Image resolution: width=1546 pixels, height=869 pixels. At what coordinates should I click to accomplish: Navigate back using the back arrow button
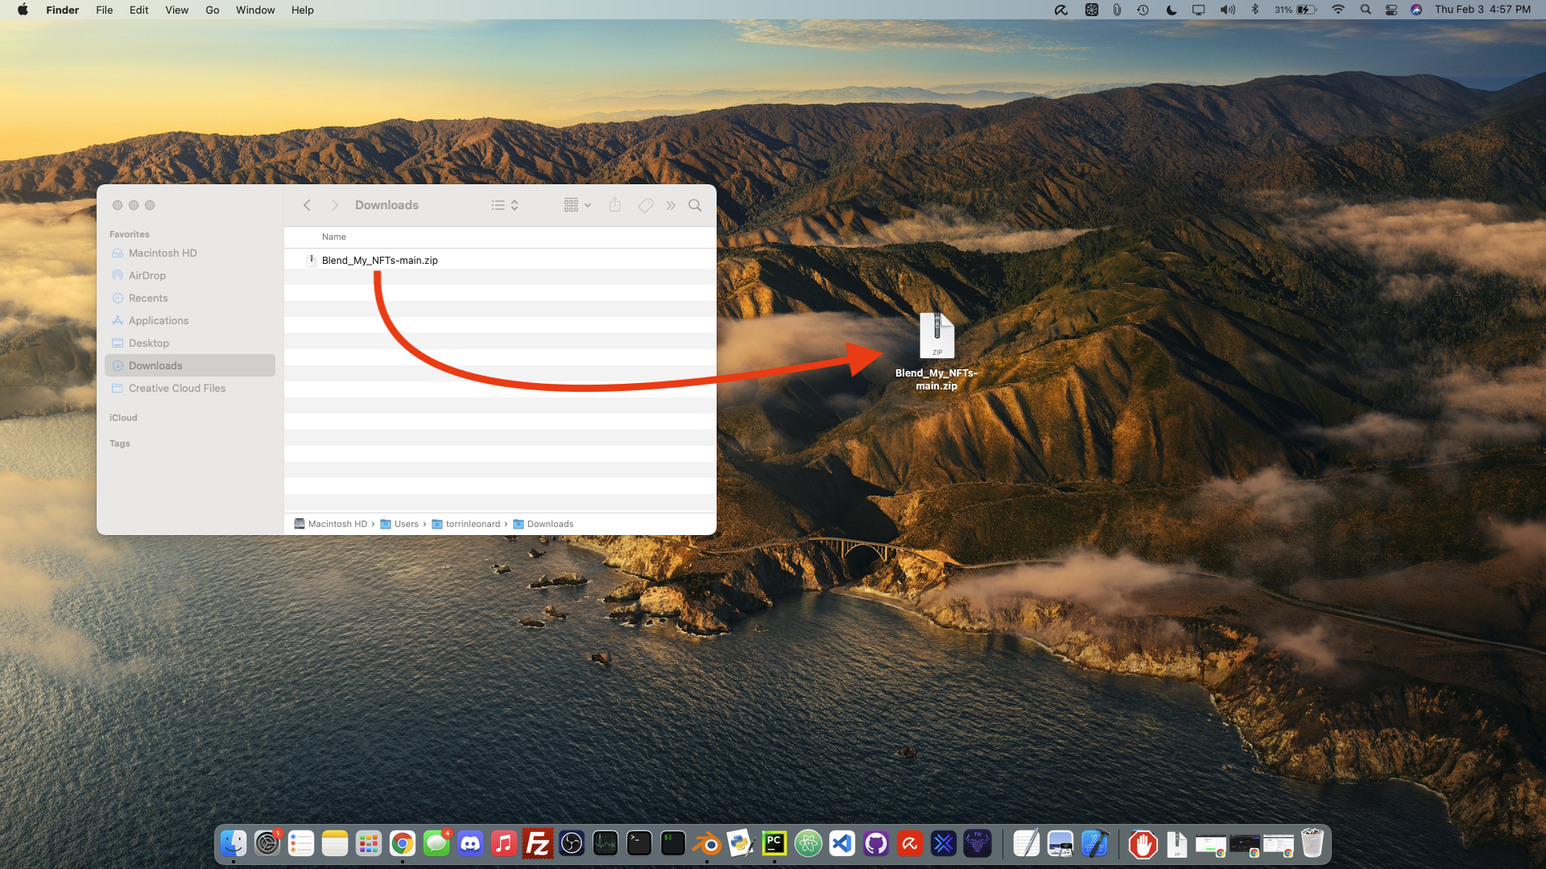click(307, 205)
